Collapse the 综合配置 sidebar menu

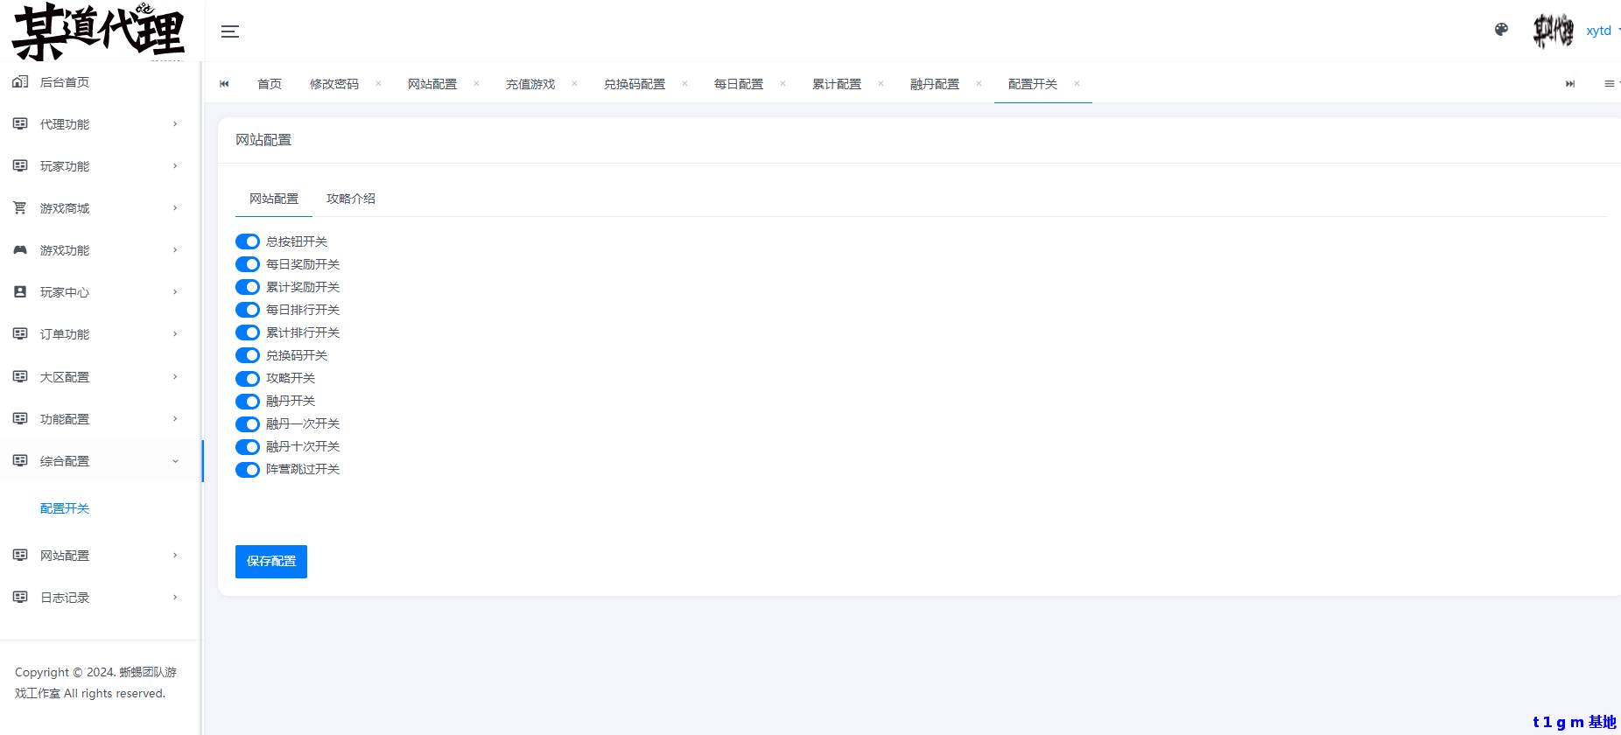click(96, 461)
